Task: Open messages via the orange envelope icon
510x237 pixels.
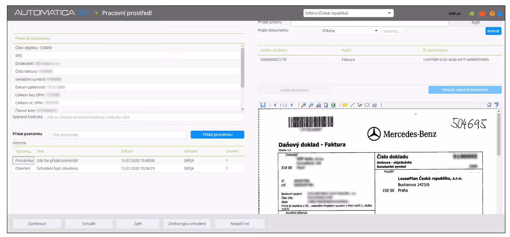Action: click(x=482, y=14)
